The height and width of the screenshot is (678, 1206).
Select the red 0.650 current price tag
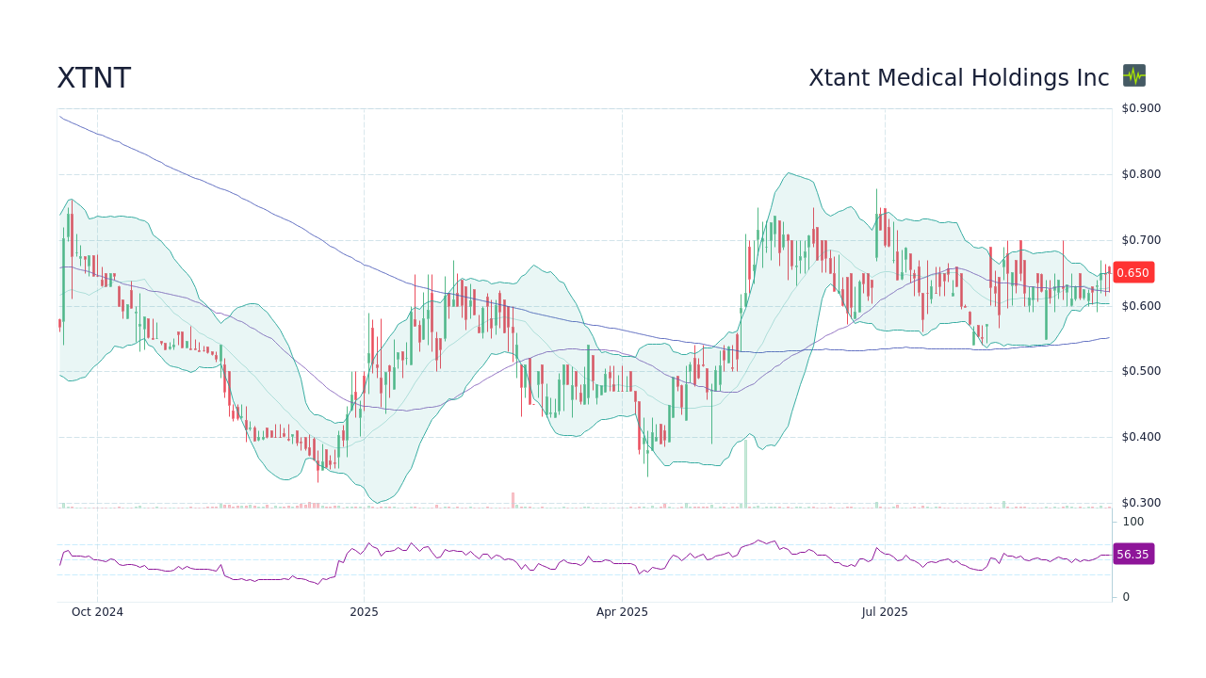tap(1133, 272)
